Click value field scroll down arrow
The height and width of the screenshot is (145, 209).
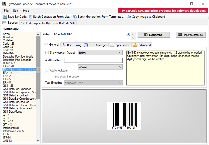(133, 38)
